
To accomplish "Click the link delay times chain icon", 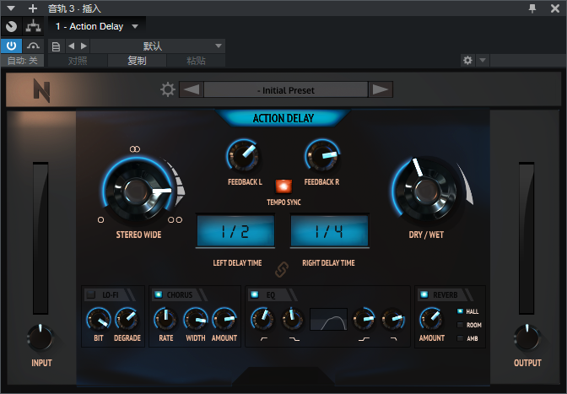I will (282, 270).
